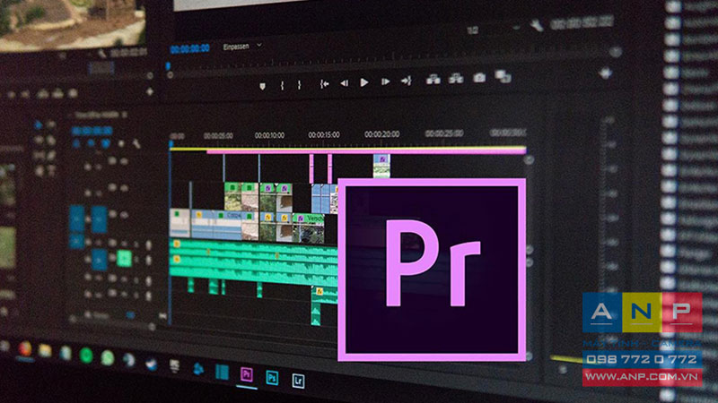Toggle Snap in the timeline header
Screen dimensions: 718x403
pos(92,144)
